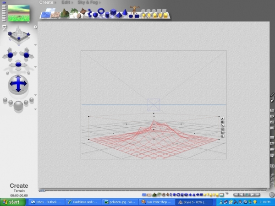Open the nano preview options triangle
This screenshot has width=275, height=206.
click(28, 22)
